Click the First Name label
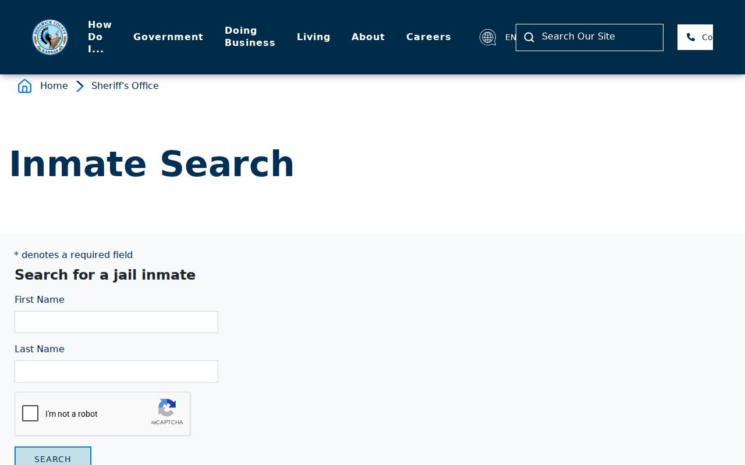Screen dimensions: 745x465 (x=40, y=299)
